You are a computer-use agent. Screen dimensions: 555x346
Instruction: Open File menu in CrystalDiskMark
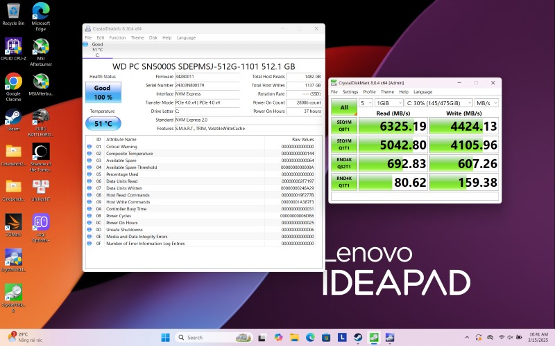pyautogui.click(x=334, y=92)
